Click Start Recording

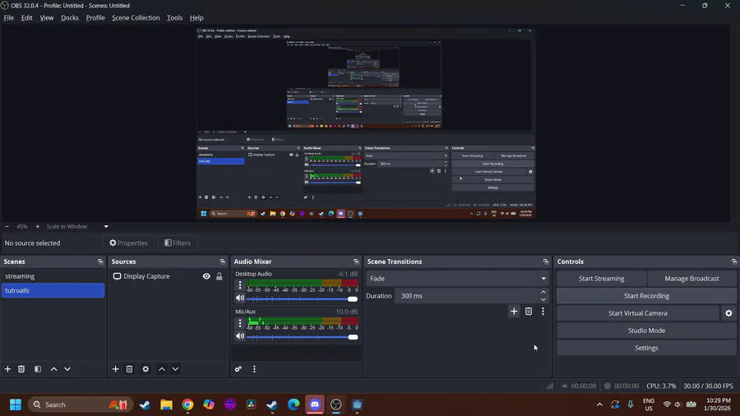[x=646, y=296]
